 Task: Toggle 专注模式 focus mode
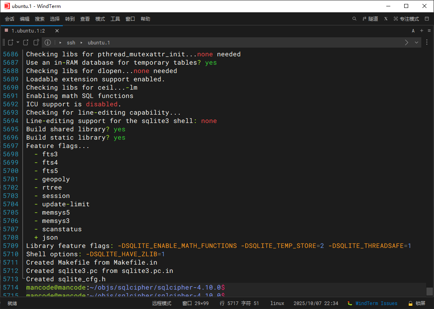tap(406, 19)
